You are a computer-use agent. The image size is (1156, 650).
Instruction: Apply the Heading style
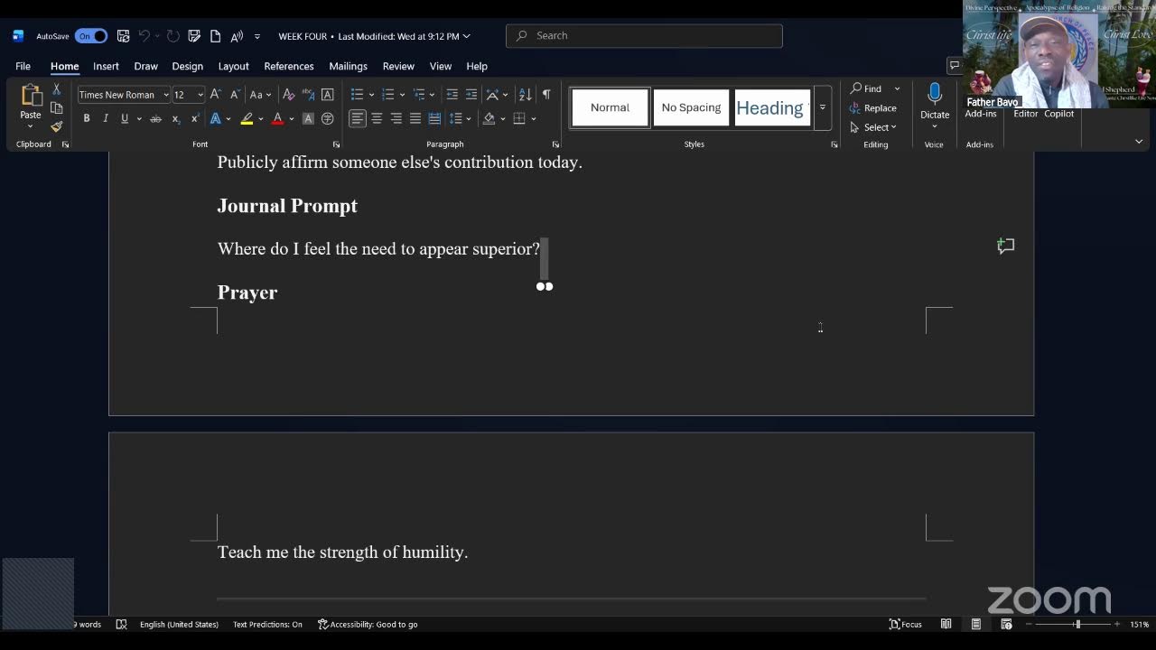click(x=770, y=107)
